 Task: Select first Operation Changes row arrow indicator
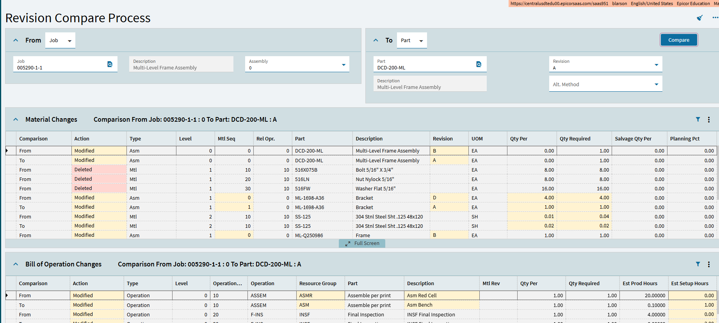point(7,295)
